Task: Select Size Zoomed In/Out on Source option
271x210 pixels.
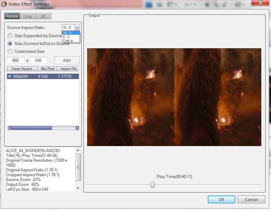Action: pos(10,44)
